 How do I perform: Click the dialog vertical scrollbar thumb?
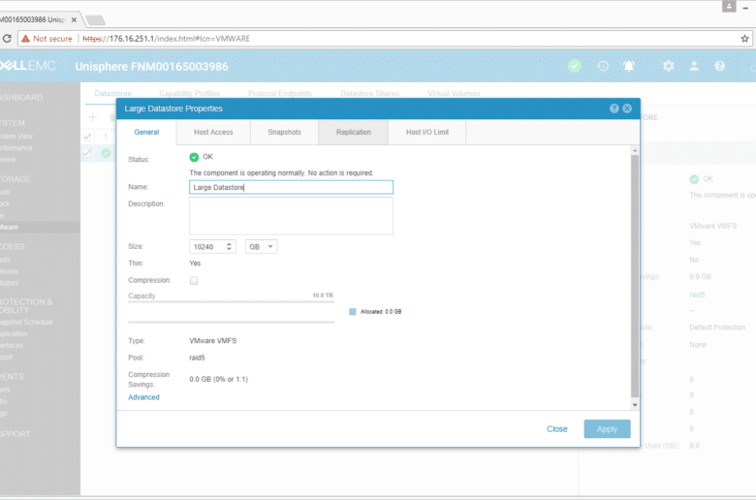click(635, 277)
